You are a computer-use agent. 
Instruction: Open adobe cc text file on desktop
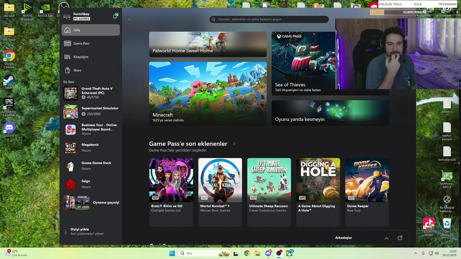(447, 106)
